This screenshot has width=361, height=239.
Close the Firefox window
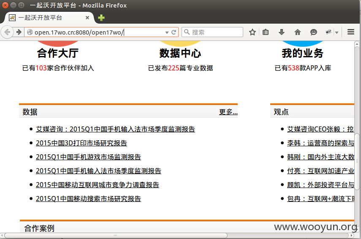(x=5, y=5)
